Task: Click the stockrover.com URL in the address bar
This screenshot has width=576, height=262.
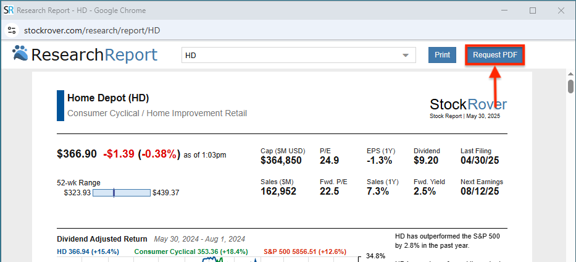Action: [92, 30]
